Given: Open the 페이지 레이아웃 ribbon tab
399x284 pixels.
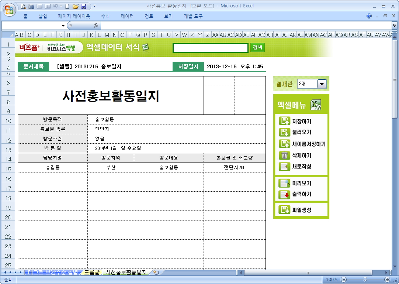Looking at the screenshot, I should pyautogui.click(x=74, y=16).
